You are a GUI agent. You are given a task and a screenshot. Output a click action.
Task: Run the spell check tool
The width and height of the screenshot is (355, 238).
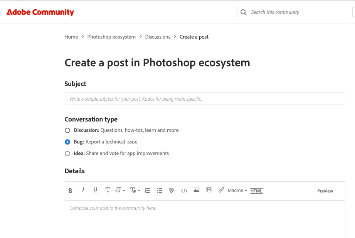(172, 191)
